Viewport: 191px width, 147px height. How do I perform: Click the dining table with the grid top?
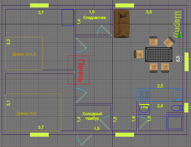[x=159, y=55]
